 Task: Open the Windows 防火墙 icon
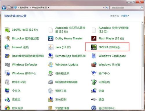pyautogui.click(x=94, y=65)
